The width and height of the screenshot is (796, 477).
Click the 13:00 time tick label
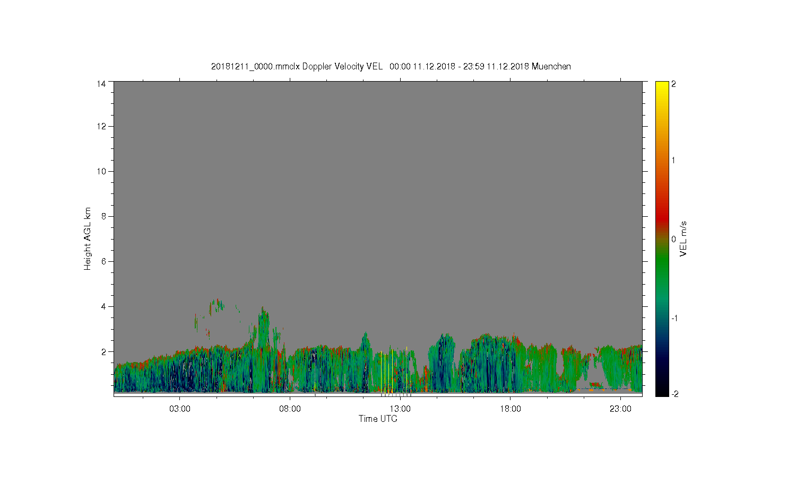point(400,409)
